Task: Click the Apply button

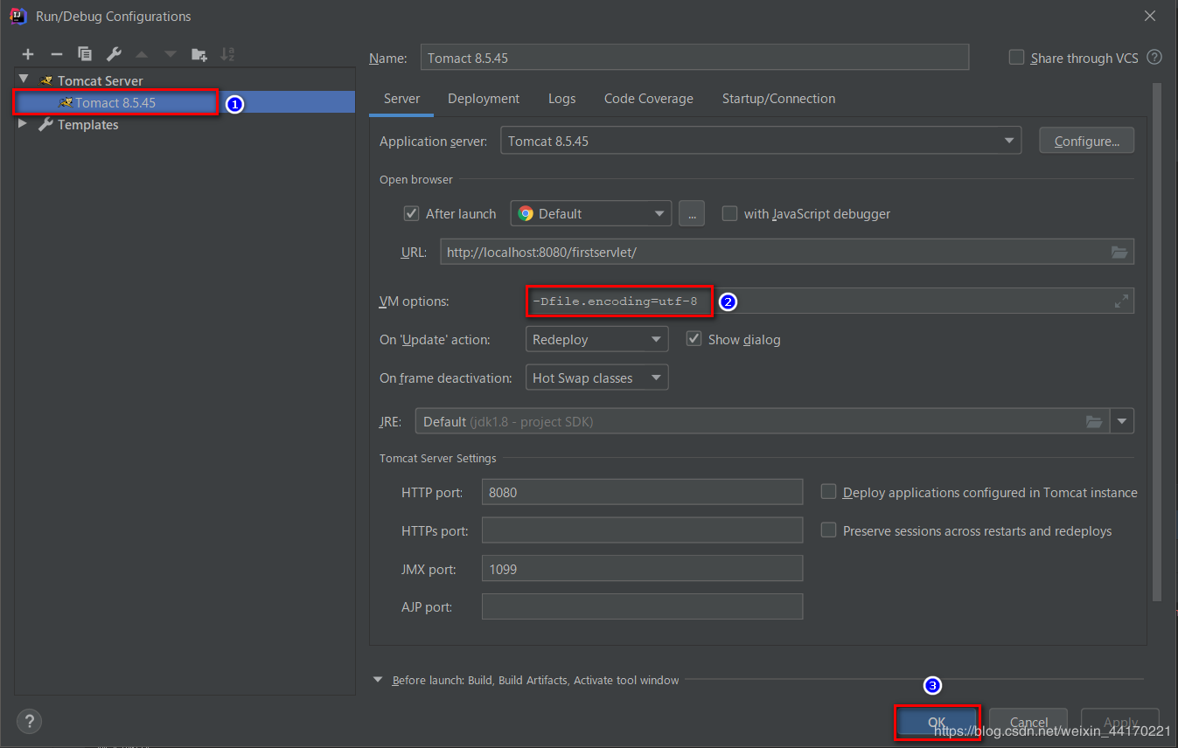Action: [1120, 722]
